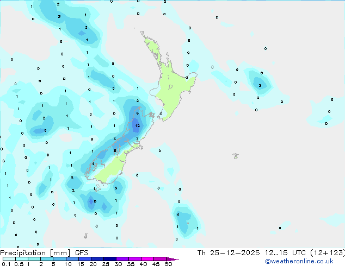Click the over-50 arrow tip of legend
This screenshot has width=345, height=266.
172,259
